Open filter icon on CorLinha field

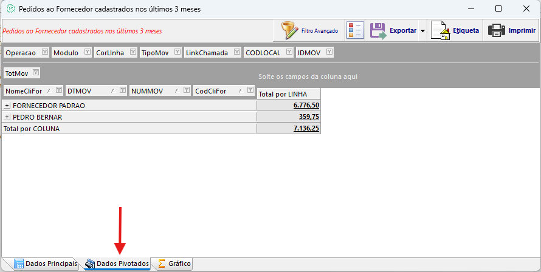coord(133,52)
